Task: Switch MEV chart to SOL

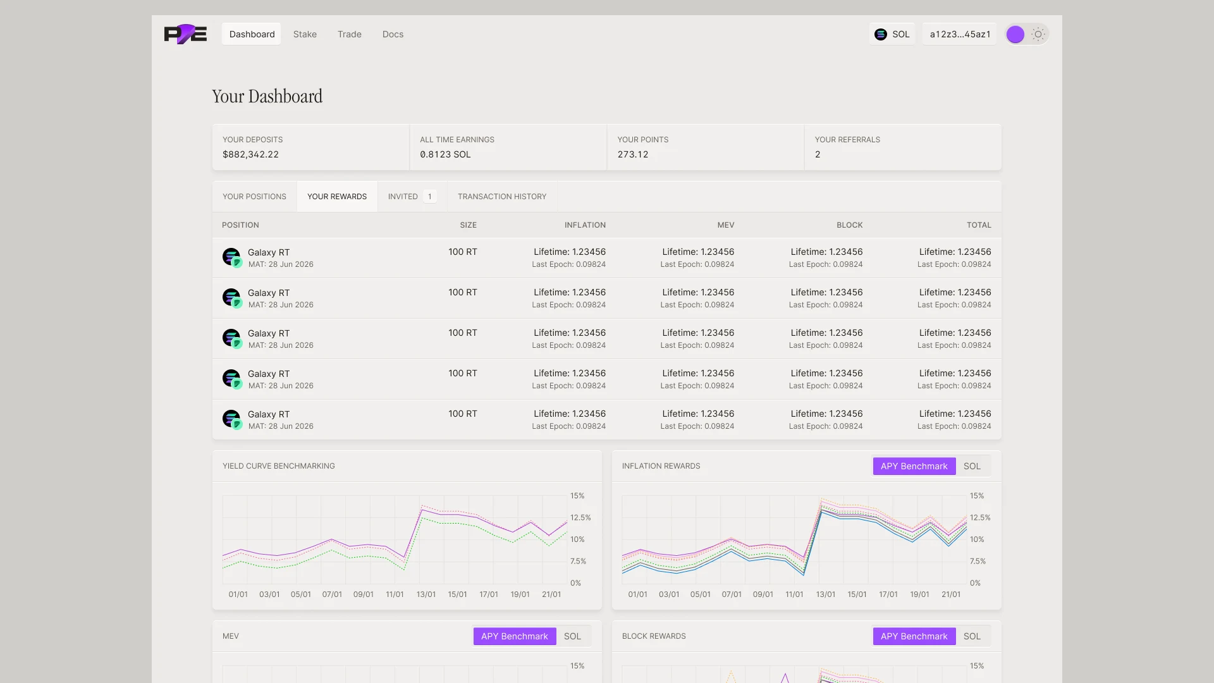Action: 572,636
